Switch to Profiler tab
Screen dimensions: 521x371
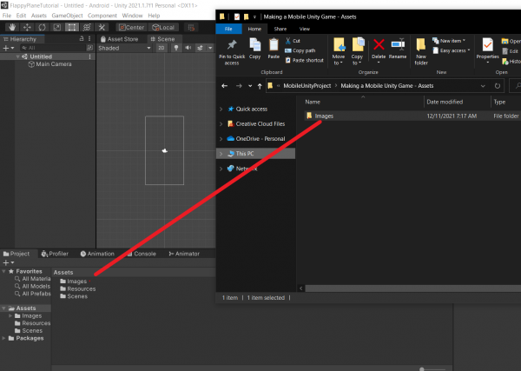pos(55,254)
